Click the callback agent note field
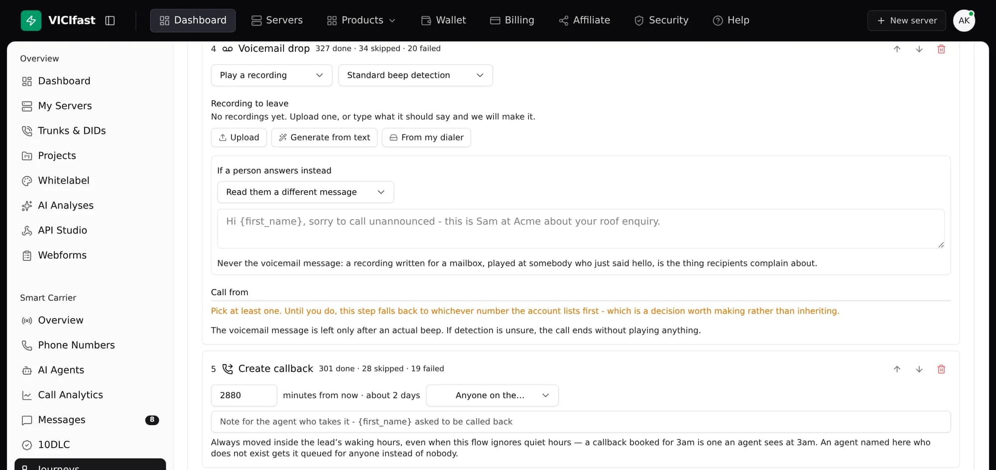The height and width of the screenshot is (470, 996). click(581, 422)
